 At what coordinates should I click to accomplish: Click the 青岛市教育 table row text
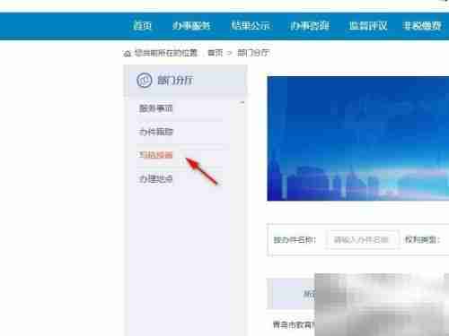click(x=294, y=325)
